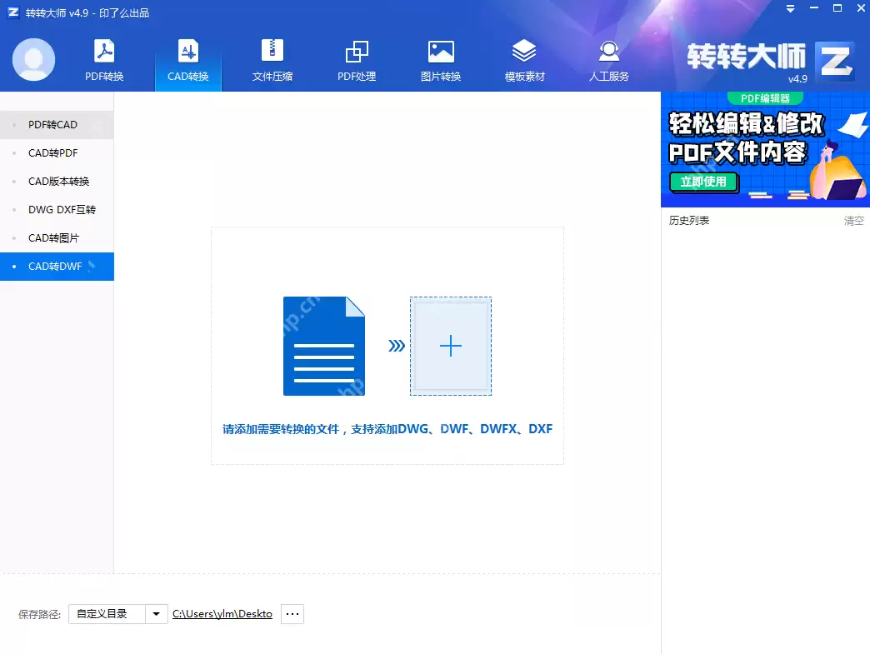Clear history with the 清空 link
The height and width of the screenshot is (654, 870).
click(853, 219)
